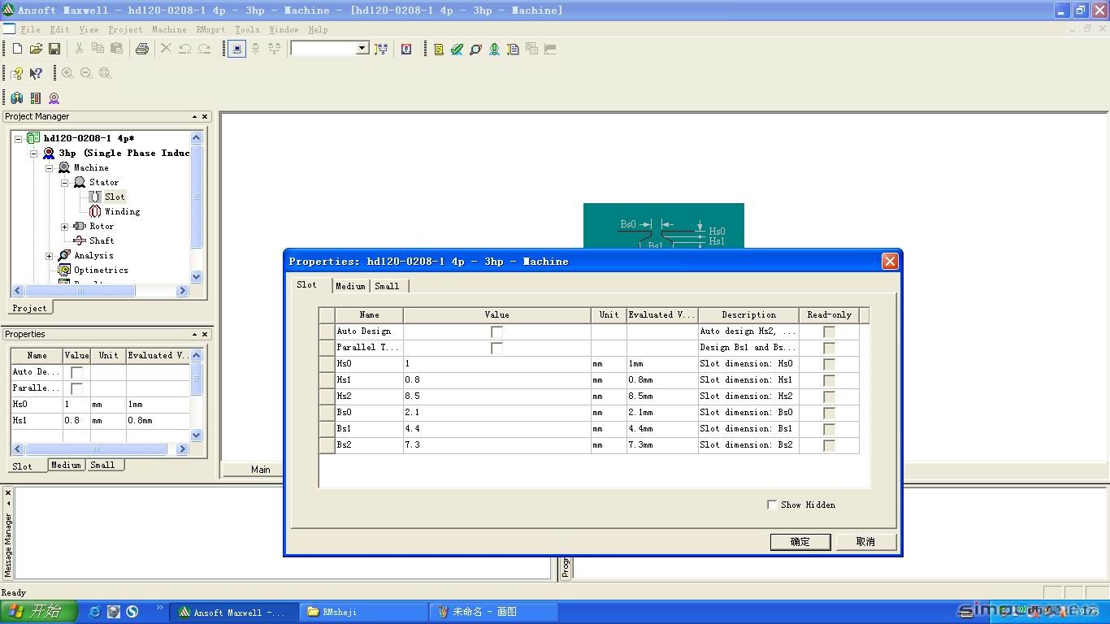Switch to 未命名 - 画图 Paint in the taskbar
1110x624 pixels.
click(493, 612)
